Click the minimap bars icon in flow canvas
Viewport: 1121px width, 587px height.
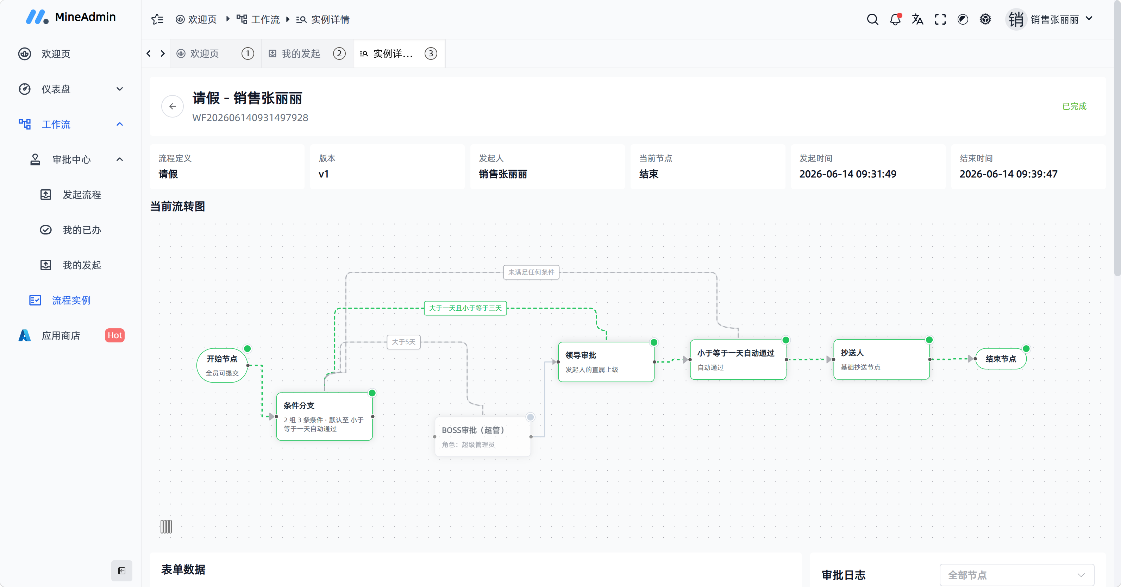[166, 526]
